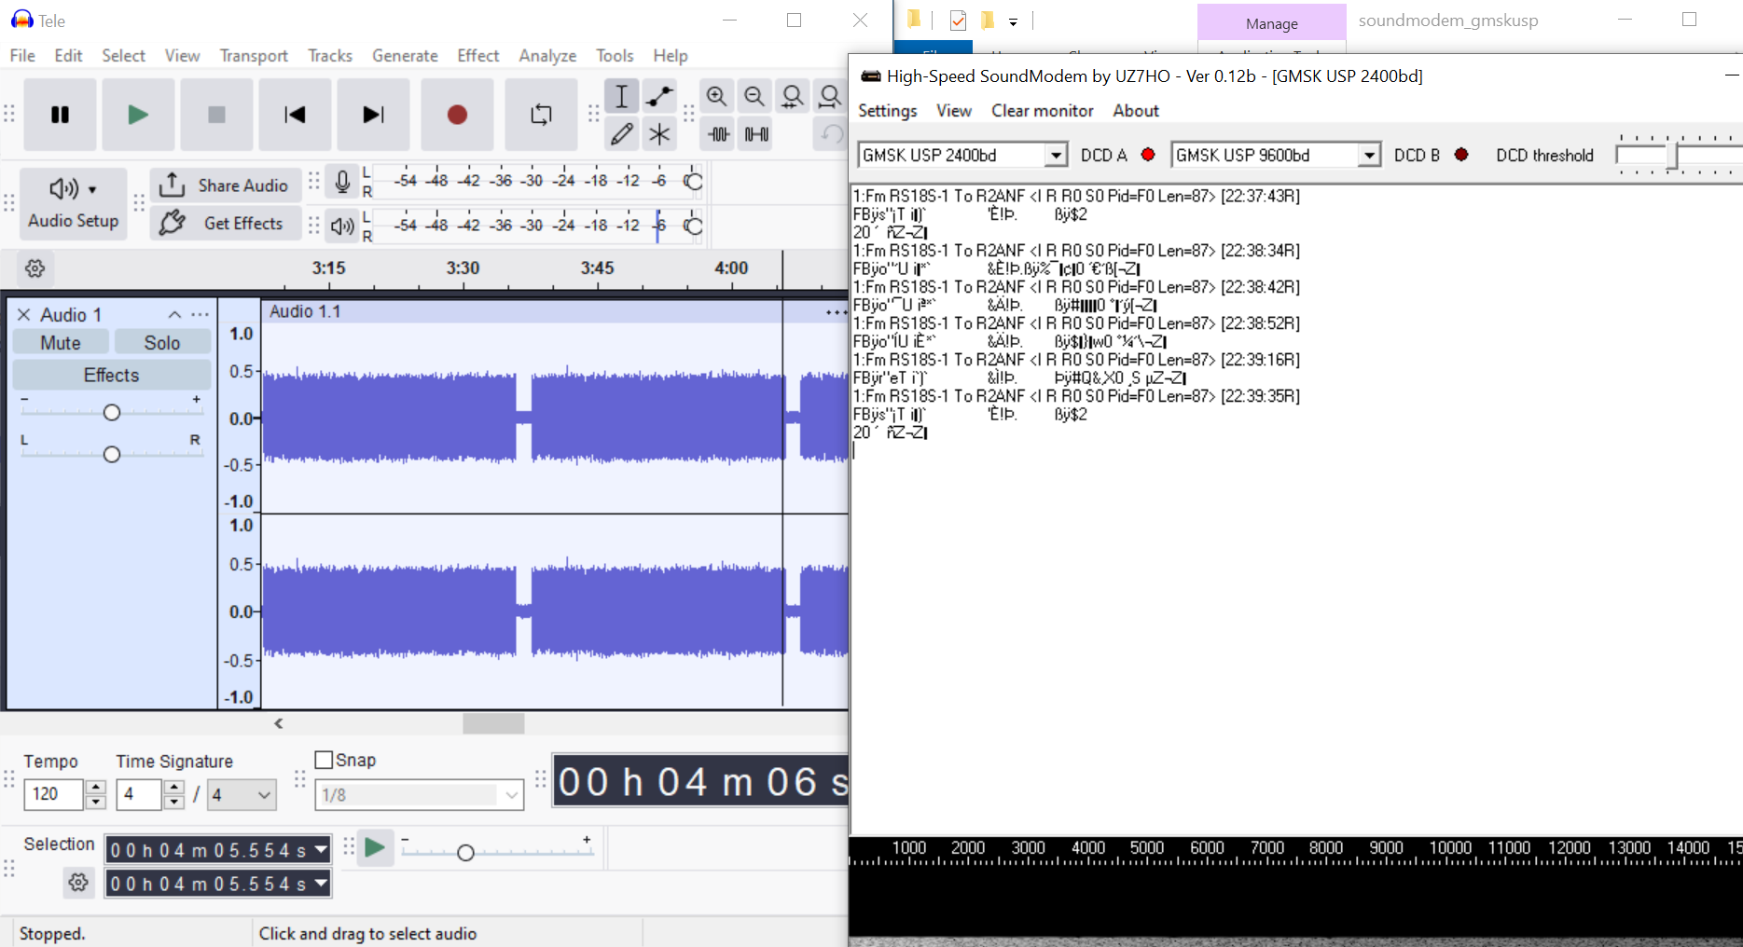Image resolution: width=1743 pixels, height=947 pixels.
Task: Activate the Multi-tool asterisk icon
Action: pyautogui.click(x=659, y=134)
